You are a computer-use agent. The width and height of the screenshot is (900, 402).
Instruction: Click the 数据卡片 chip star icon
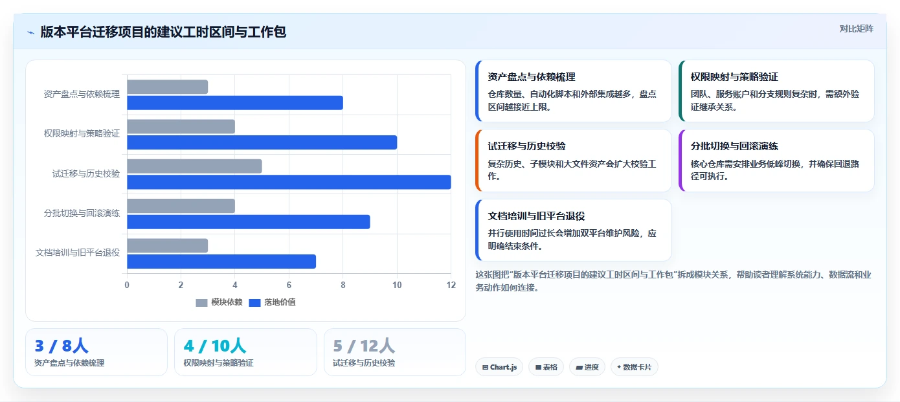pyautogui.click(x=619, y=367)
